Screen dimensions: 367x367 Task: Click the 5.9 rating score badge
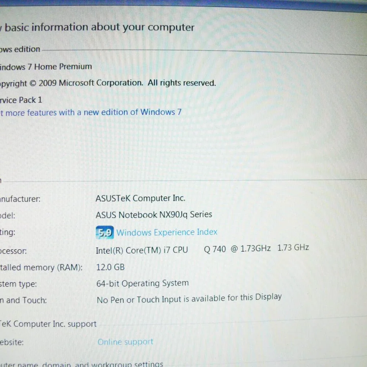(x=105, y=232)
